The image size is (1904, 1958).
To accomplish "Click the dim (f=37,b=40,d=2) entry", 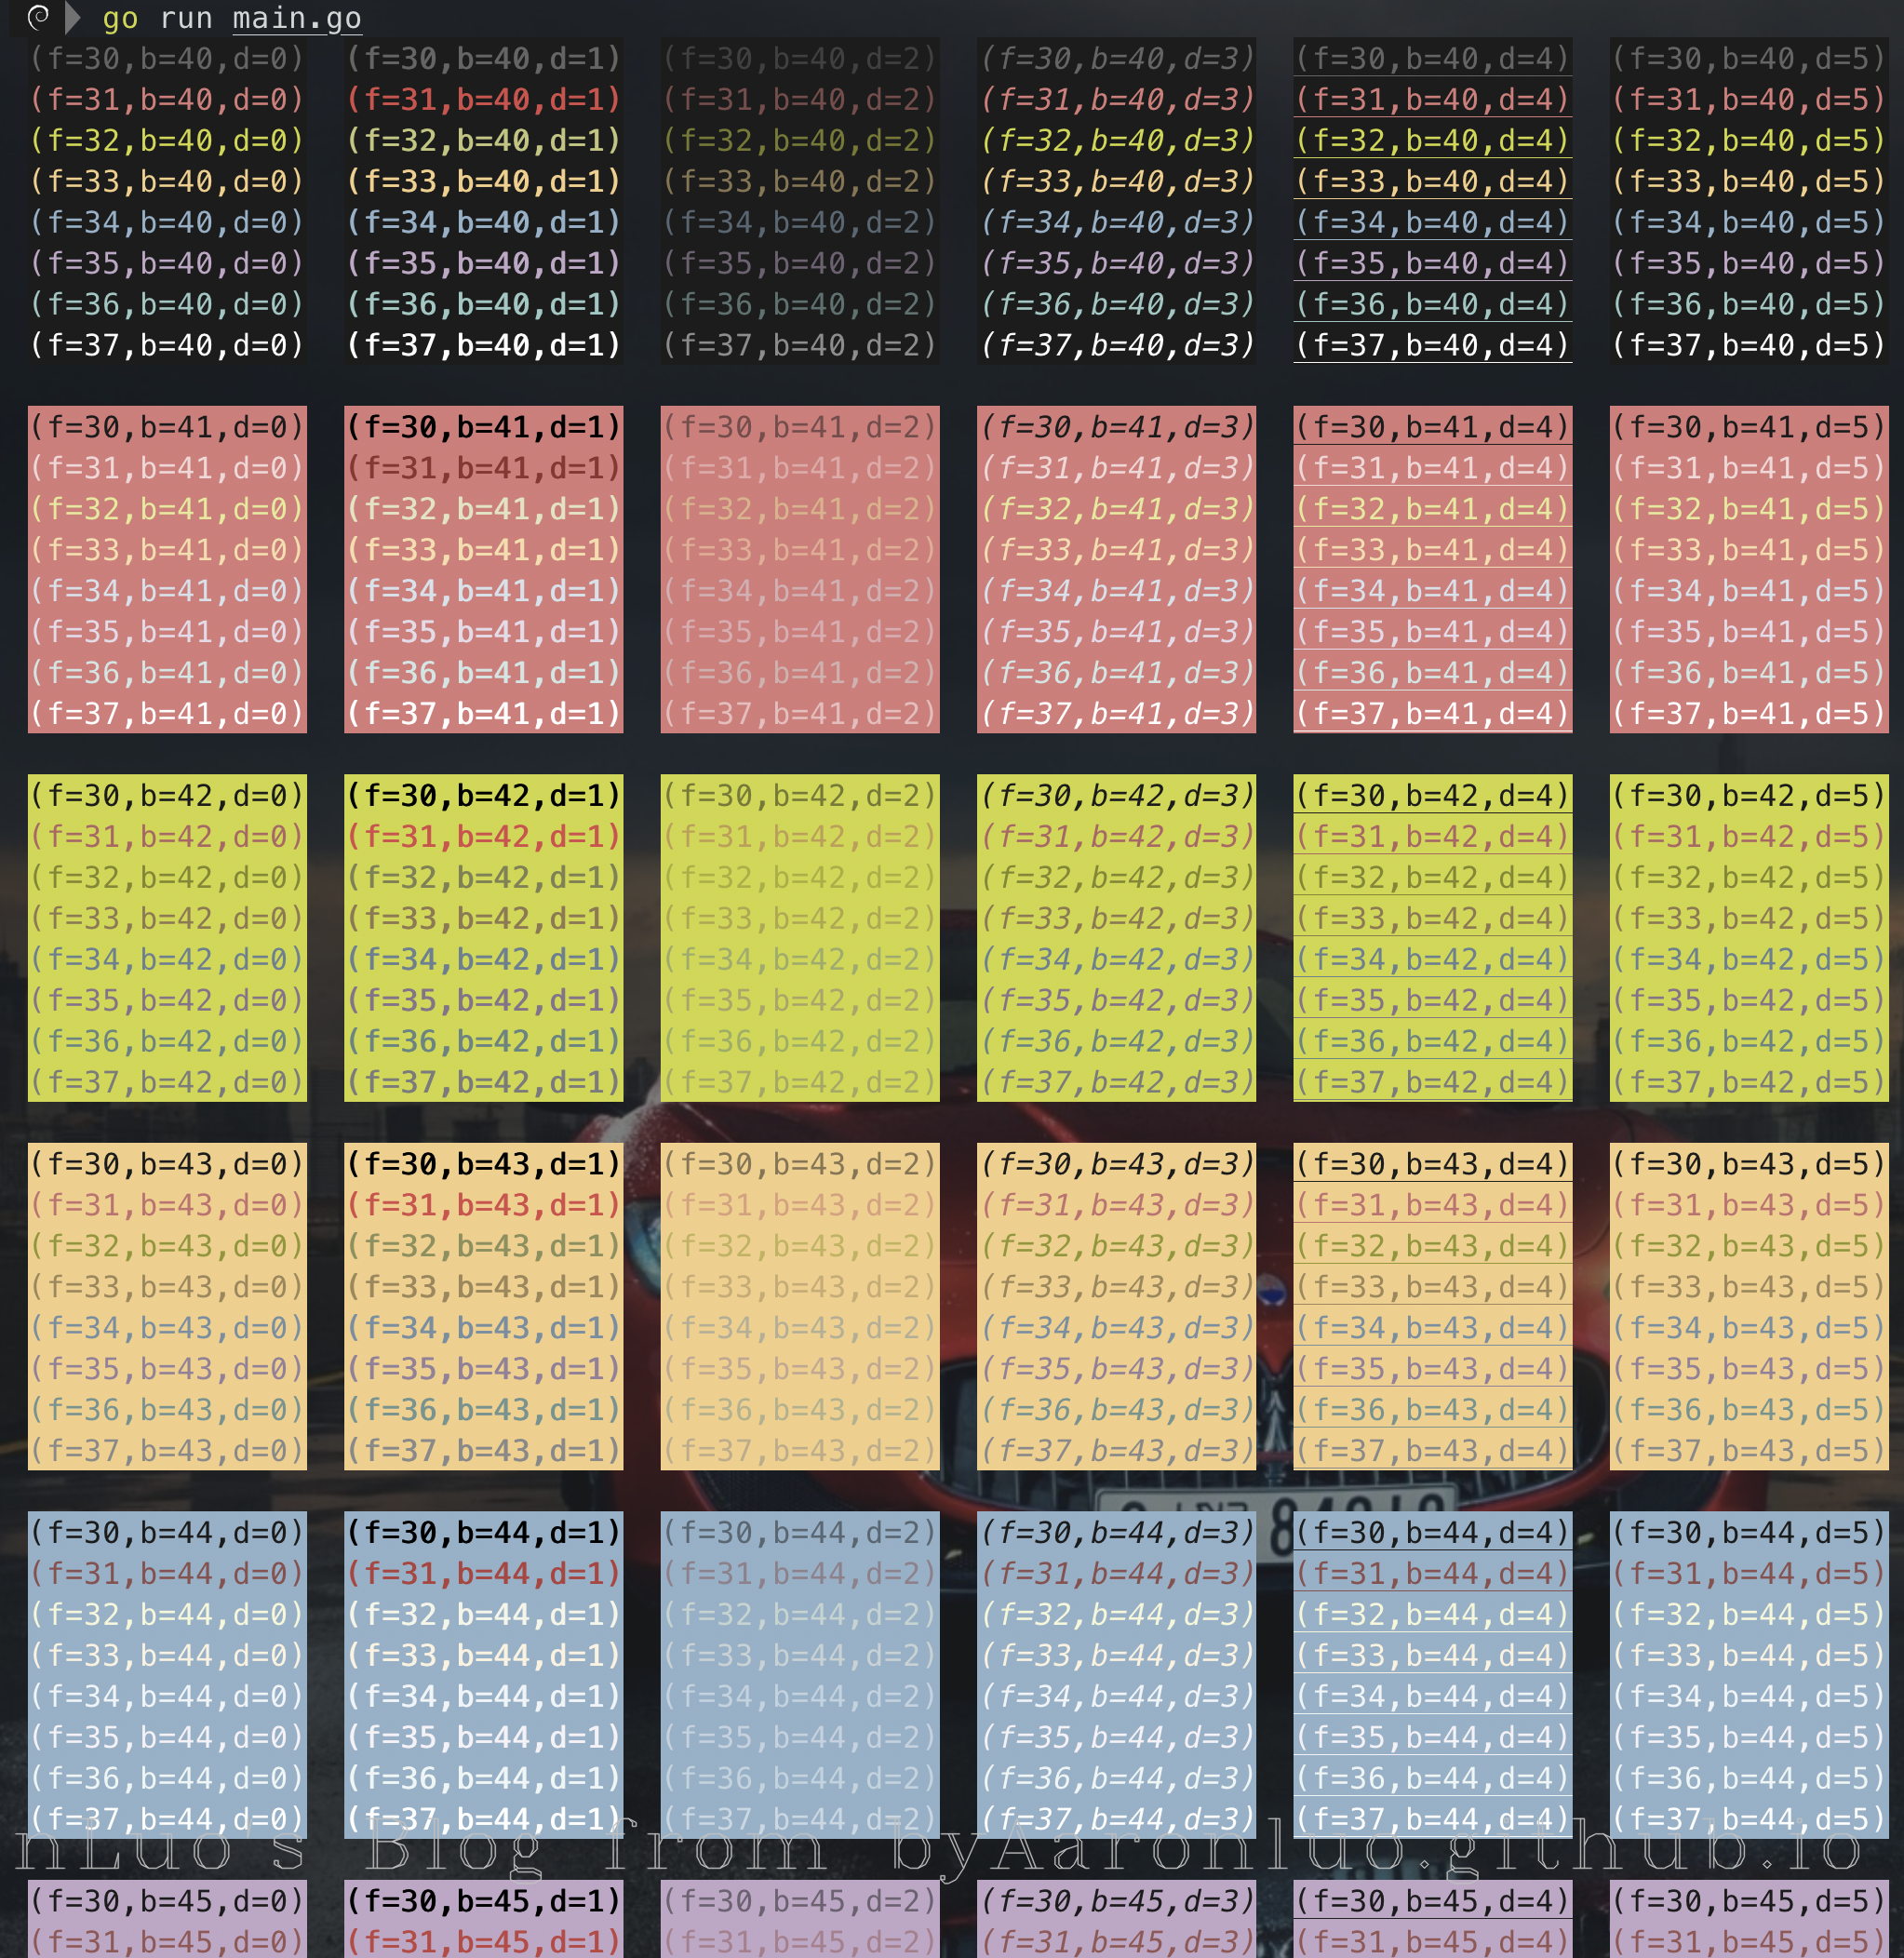I will pos(799,345).
